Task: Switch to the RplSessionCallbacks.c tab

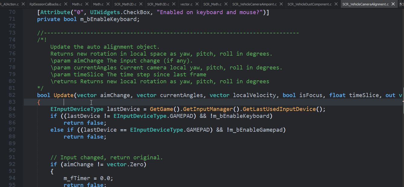Action: point(45,4)
